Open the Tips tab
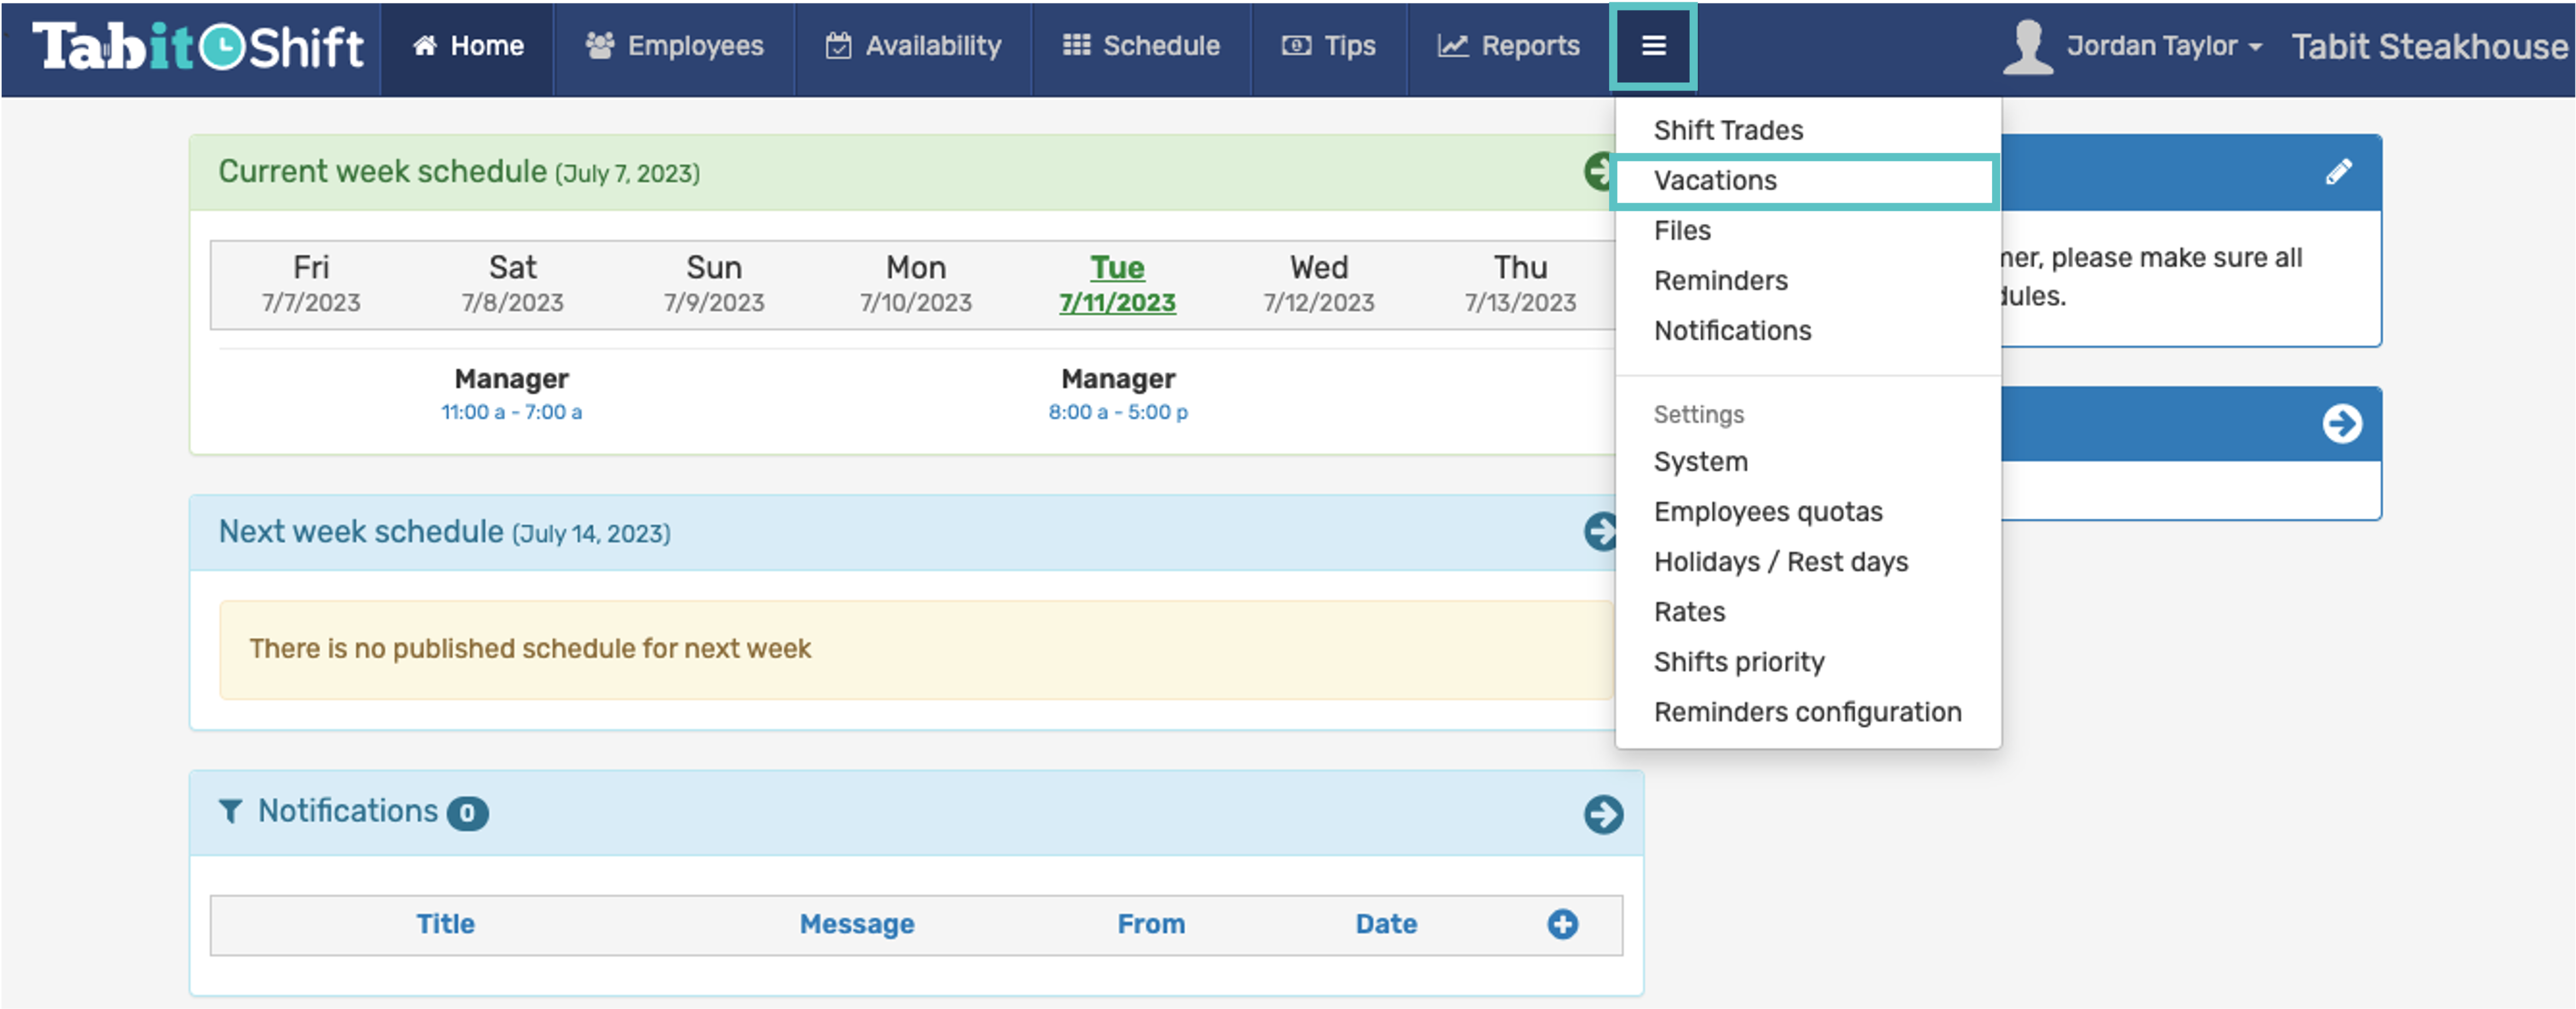The height and width of the screenshot is (1009, 2576). (x=1329, y=46)
